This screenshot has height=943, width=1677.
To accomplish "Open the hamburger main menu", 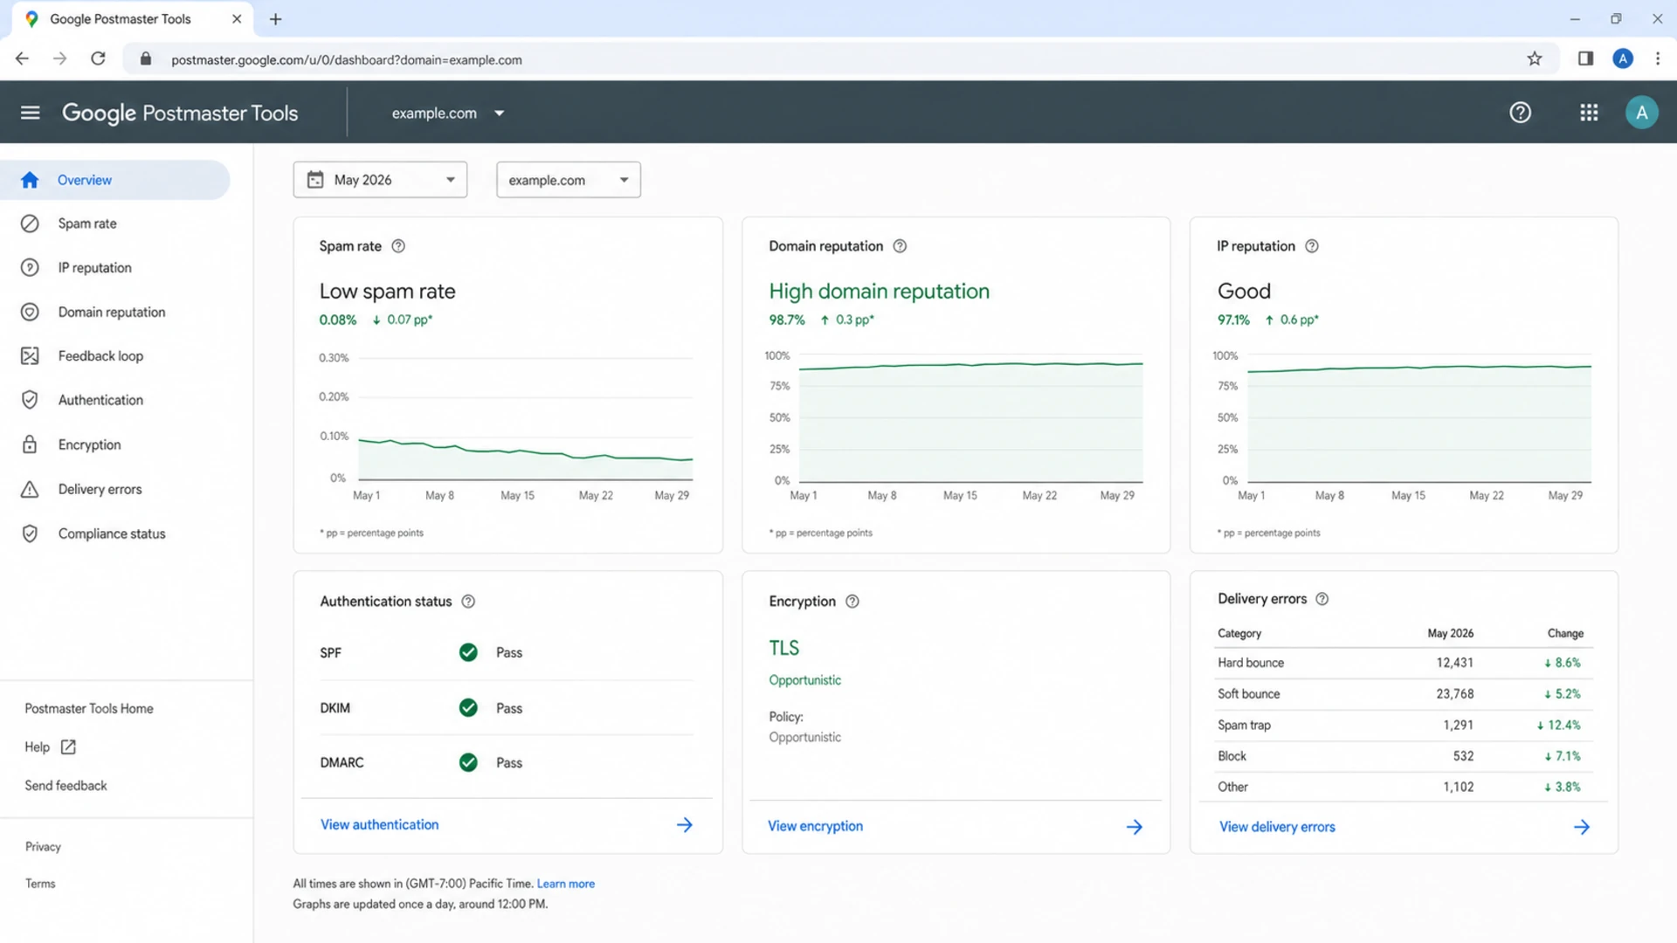I will coord(31,113).
